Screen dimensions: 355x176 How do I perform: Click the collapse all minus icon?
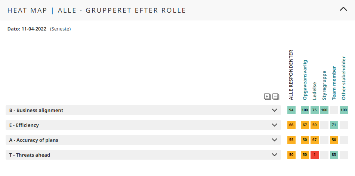pyautogui.click(x=276, y=97)
